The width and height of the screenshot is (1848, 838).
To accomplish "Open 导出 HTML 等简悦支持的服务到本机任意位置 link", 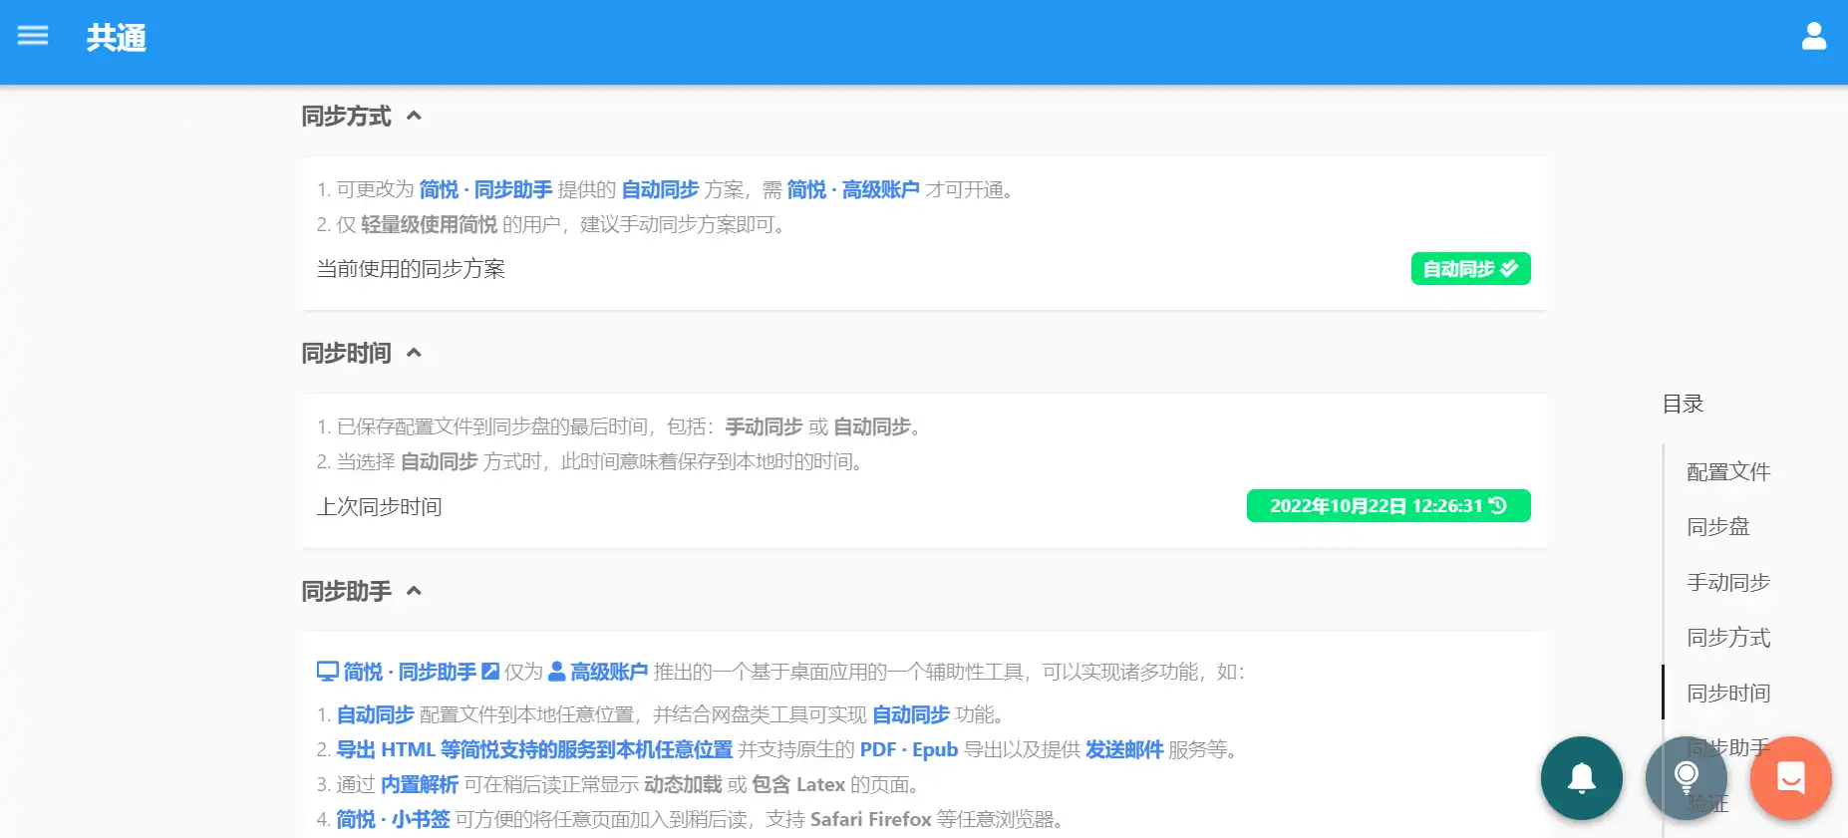I will (x=534, y=749).
